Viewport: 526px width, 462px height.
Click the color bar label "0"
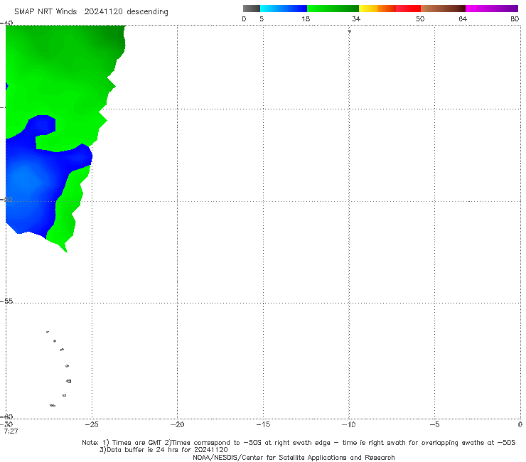pyautogui.click(x=244, y=18)
